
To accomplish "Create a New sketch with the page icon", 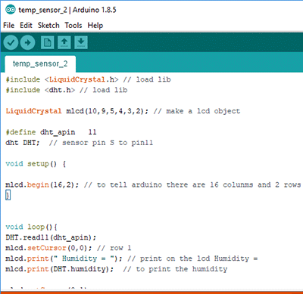I will (48, 42).
